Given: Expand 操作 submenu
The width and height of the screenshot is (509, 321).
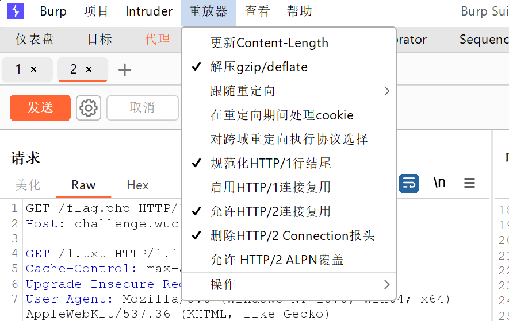Looking at the screenshot, I should [x=289, y=285].
